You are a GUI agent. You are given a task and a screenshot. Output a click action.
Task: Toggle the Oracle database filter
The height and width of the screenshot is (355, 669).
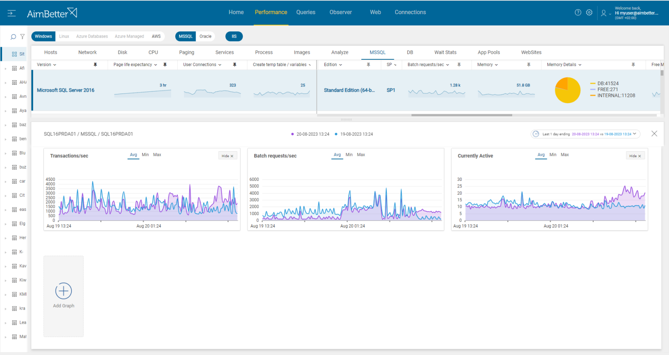pos(205,36)
